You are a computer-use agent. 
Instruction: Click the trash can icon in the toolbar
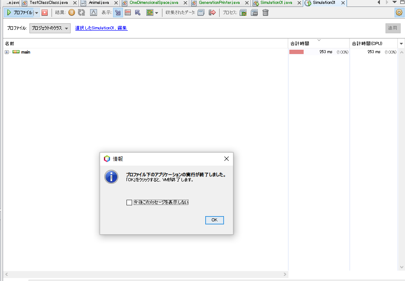click(x=266, y=13)
